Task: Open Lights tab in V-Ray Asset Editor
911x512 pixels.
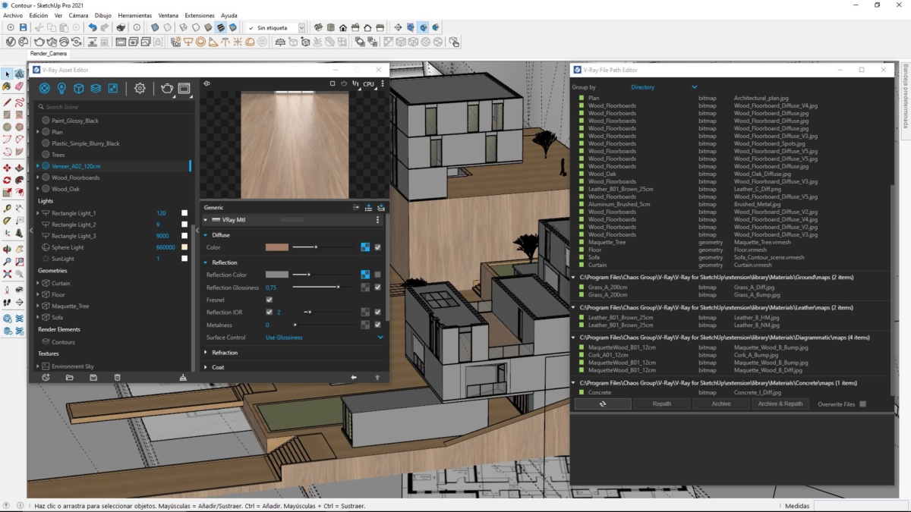Action: click(61, 88)
